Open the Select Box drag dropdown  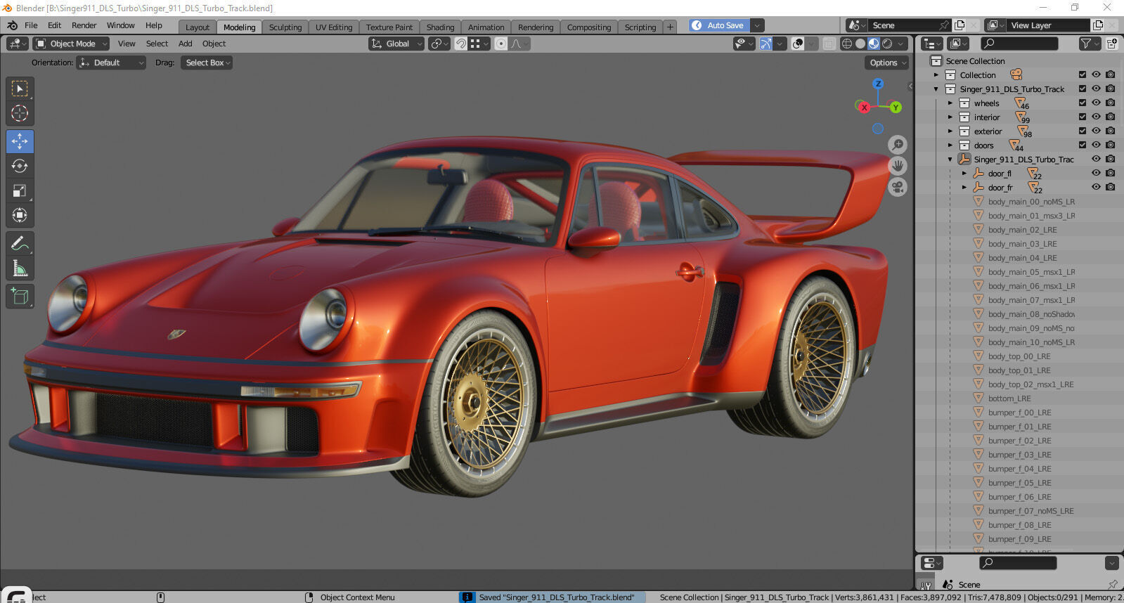click(207, 63)
